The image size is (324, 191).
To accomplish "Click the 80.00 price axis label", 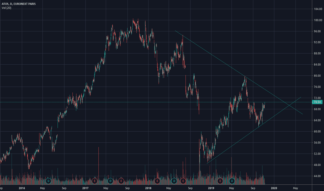I will click(x=318, y=76).
